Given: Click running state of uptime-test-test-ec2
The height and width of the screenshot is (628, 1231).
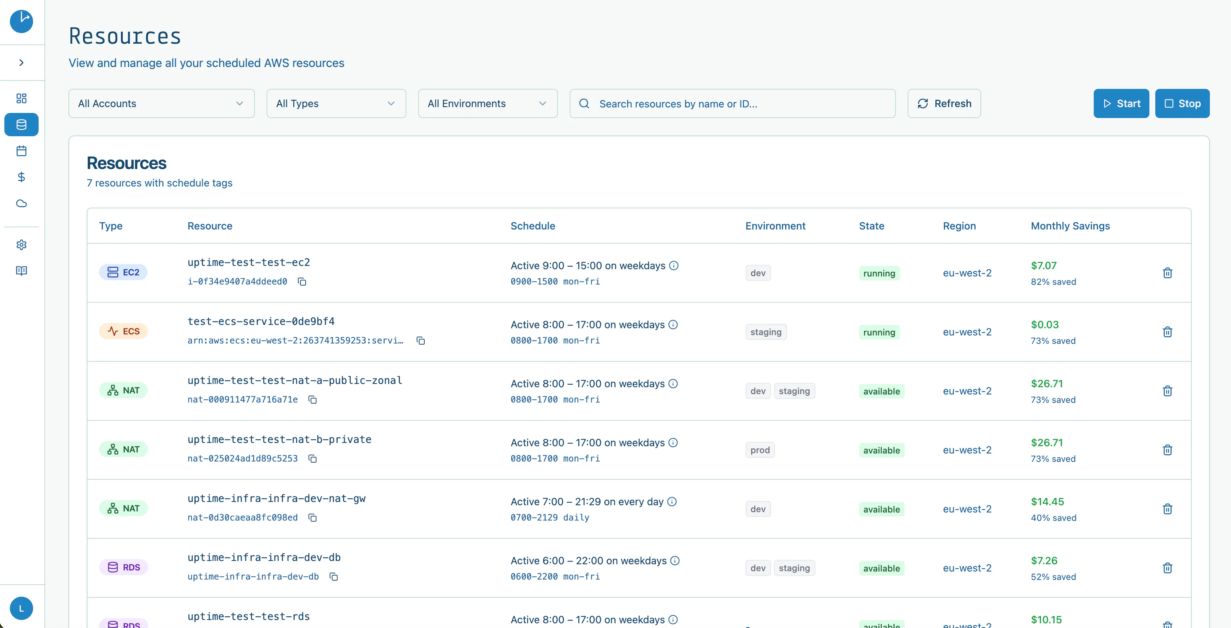Looking at the screenshot, I should click(879, 273).
